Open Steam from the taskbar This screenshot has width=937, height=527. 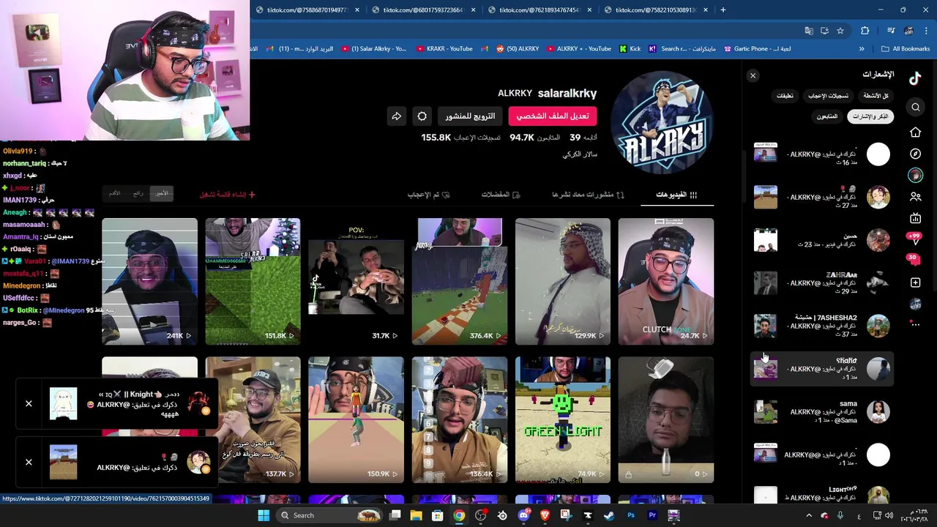[609, 515]
